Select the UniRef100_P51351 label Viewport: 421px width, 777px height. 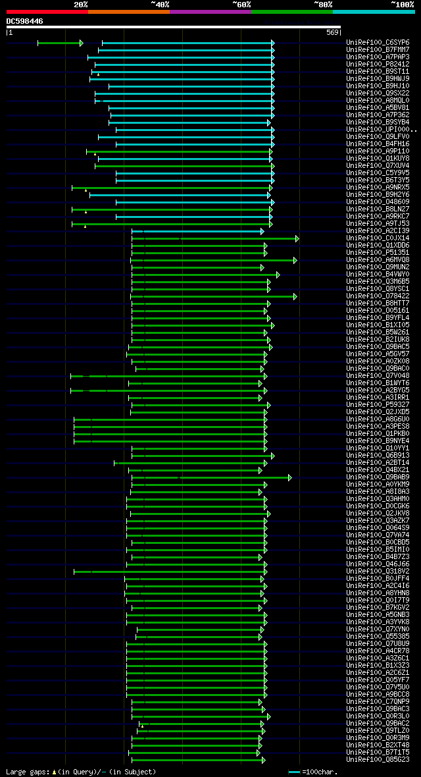coord(378,252)
